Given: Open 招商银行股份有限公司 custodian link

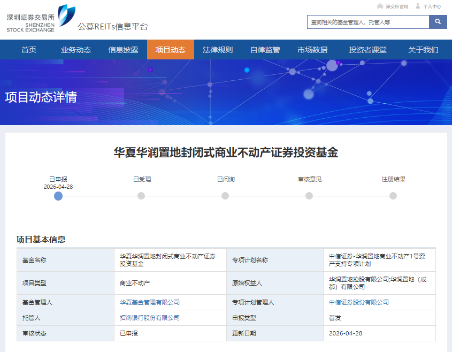Looking at the screenshot, I should pos(150,318).
